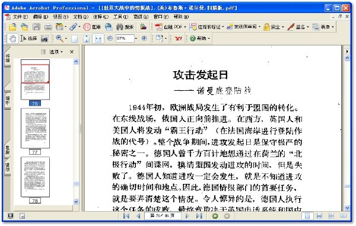Click the top navigation panel tab on left edge

click(8, 58)
